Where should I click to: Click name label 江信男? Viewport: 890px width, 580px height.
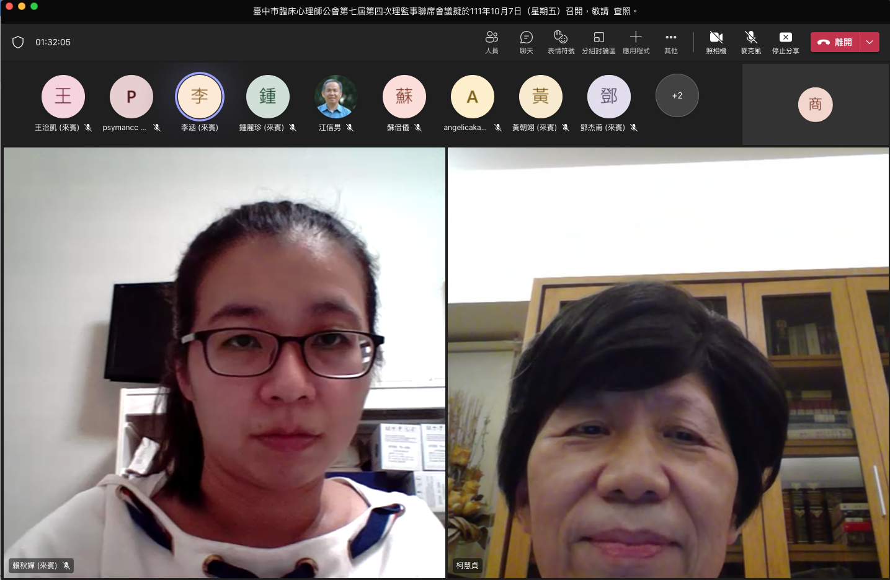point(330,128)
